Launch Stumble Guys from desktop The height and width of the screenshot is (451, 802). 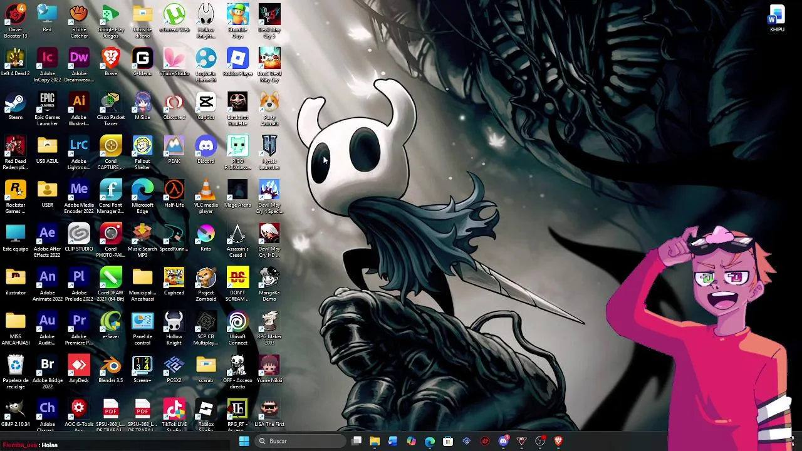point(237,21)
